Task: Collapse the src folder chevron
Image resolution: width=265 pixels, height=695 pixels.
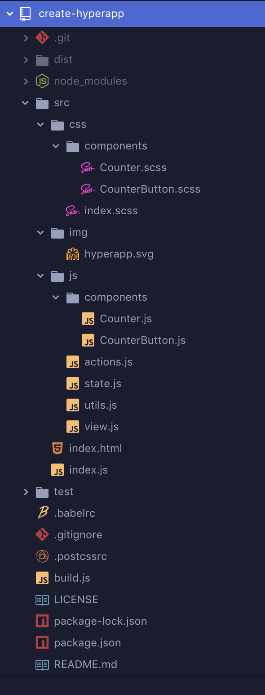Action: click(x=26, y=103)
